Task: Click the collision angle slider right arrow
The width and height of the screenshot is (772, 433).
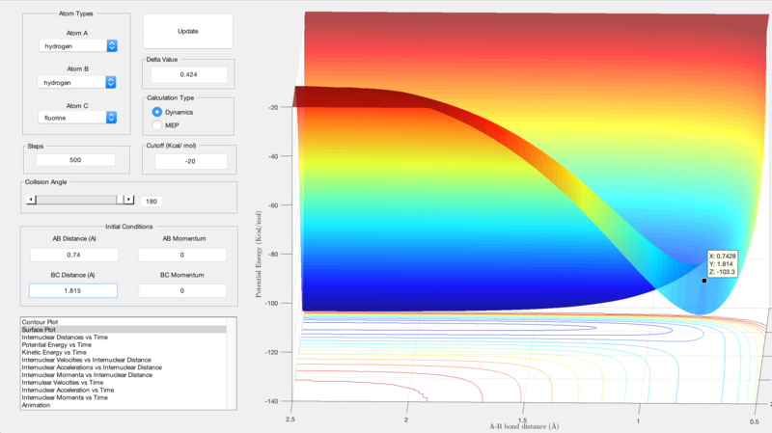Action: pyautogui.click(x=130, y=200)
